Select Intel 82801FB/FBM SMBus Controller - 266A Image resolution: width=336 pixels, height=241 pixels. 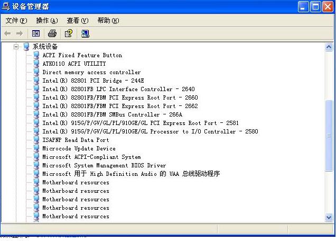click(x=113, y=115)
